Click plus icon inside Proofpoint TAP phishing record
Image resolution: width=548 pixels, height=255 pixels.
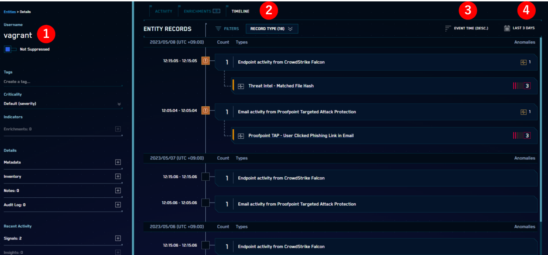[x=240, y=135]
